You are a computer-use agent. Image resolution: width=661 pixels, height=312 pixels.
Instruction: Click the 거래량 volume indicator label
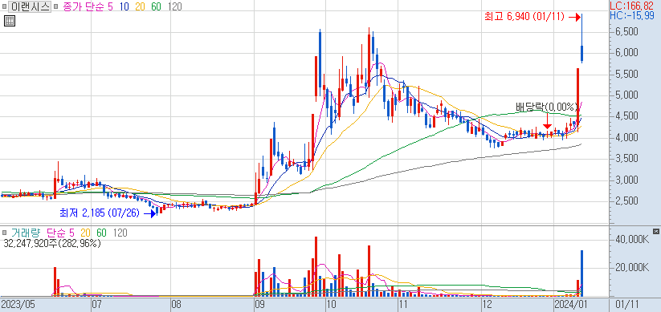tap(26, 233)
